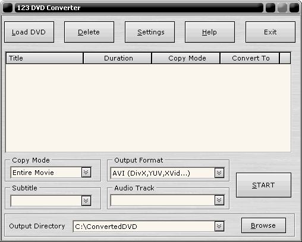Click the Load DVD button
Screen dimensions: 302x242
coord(29,32)
